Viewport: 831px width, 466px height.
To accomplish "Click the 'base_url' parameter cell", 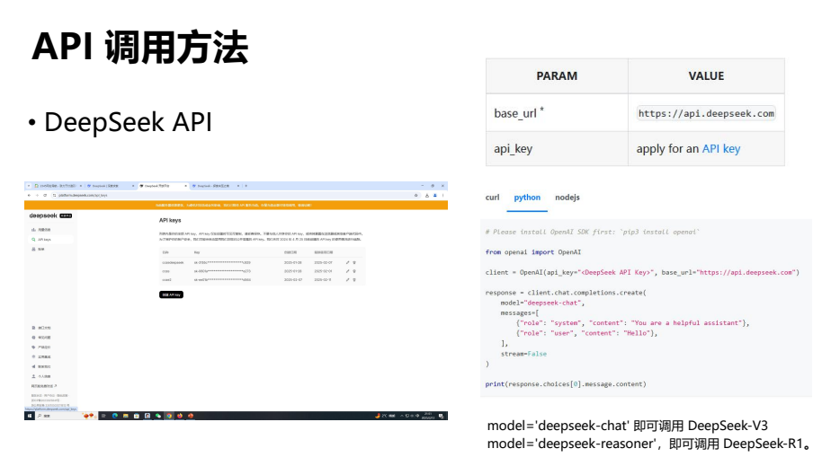I will 557,113.
